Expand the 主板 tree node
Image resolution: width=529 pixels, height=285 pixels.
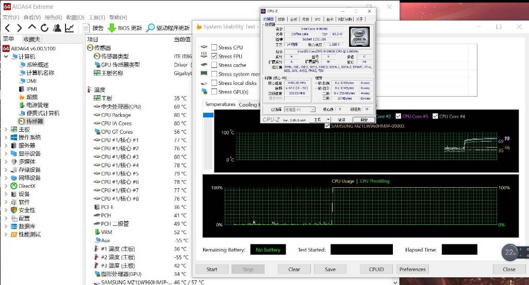point(6,129)
